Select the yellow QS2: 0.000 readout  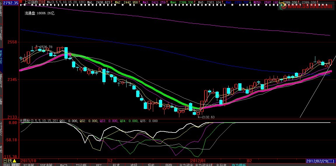[89, 121]
